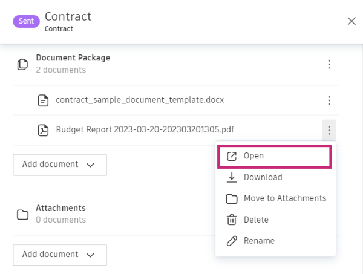This screenshot has width=363, height=274.
Task: Click the pencil icon next to Rename
Action: [x=231, y=241]
